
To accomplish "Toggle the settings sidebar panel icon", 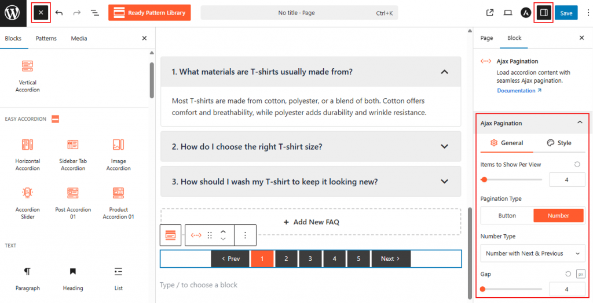I will (543, 13).
